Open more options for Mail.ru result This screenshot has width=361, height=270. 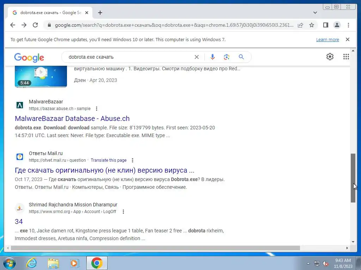pos(133,160)
